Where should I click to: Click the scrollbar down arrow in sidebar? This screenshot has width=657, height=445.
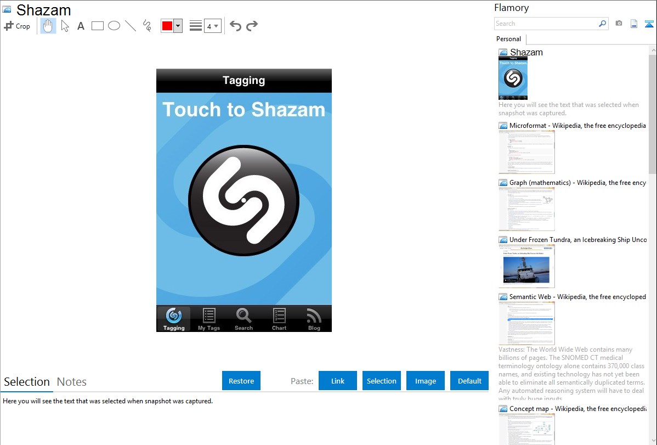point(653,441)
